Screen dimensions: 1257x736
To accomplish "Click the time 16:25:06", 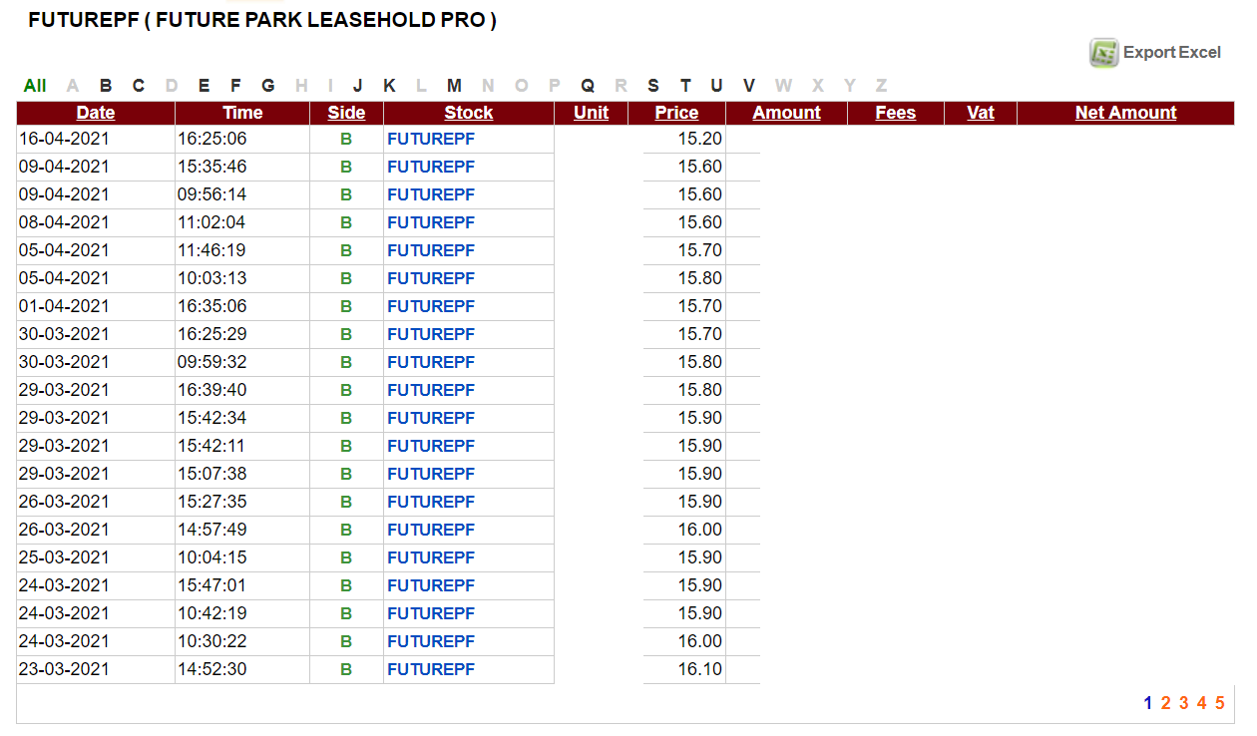I will pyautogui.click(x=212, y=139).
